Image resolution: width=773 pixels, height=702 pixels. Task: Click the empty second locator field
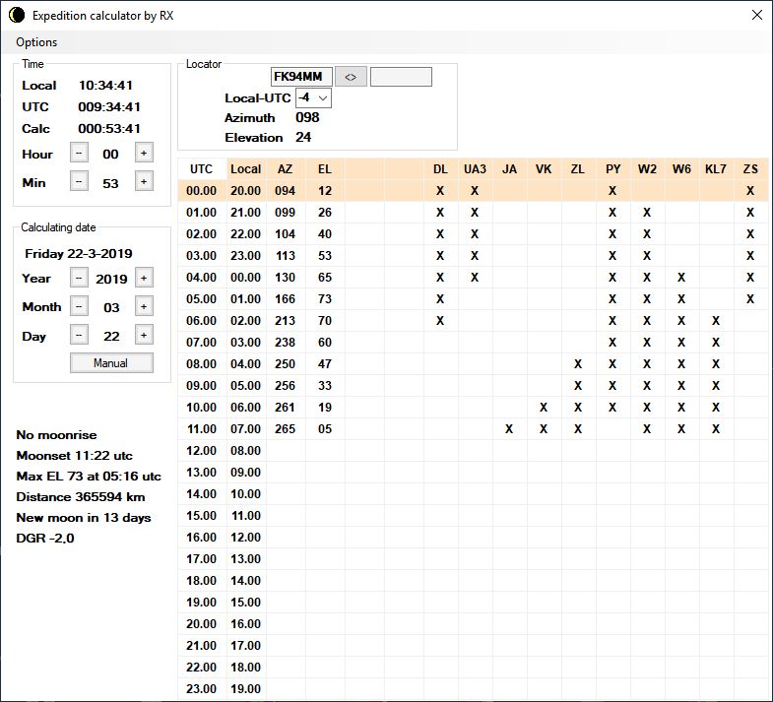click(401, 77)
